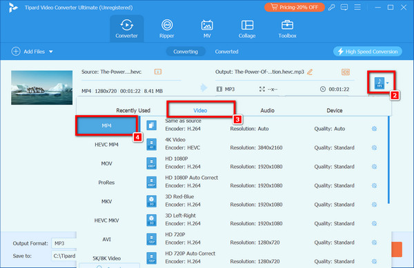Open settings gear for HD 1080P

(x=375, y=167)
